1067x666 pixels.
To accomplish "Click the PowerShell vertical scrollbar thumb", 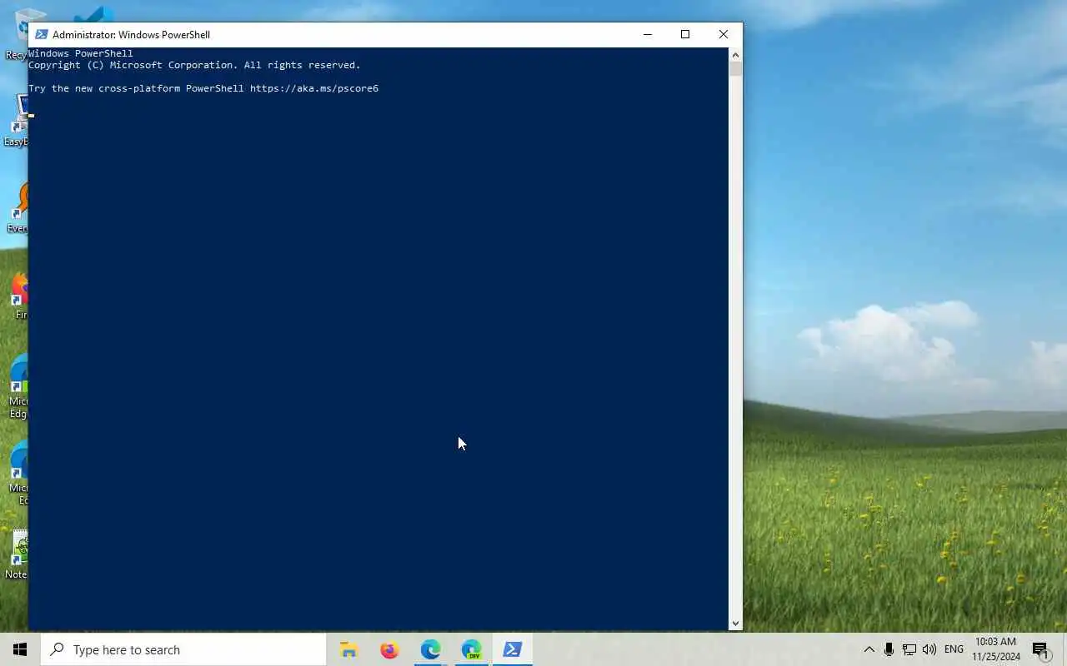I will pos(735,69).
